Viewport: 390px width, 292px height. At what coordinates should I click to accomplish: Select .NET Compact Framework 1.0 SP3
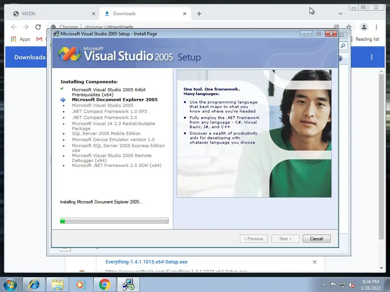click(109, 111)
